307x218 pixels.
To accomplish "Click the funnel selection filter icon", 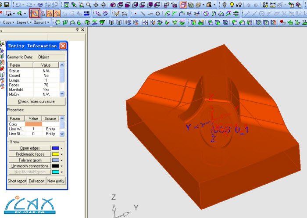I will 106,14.
